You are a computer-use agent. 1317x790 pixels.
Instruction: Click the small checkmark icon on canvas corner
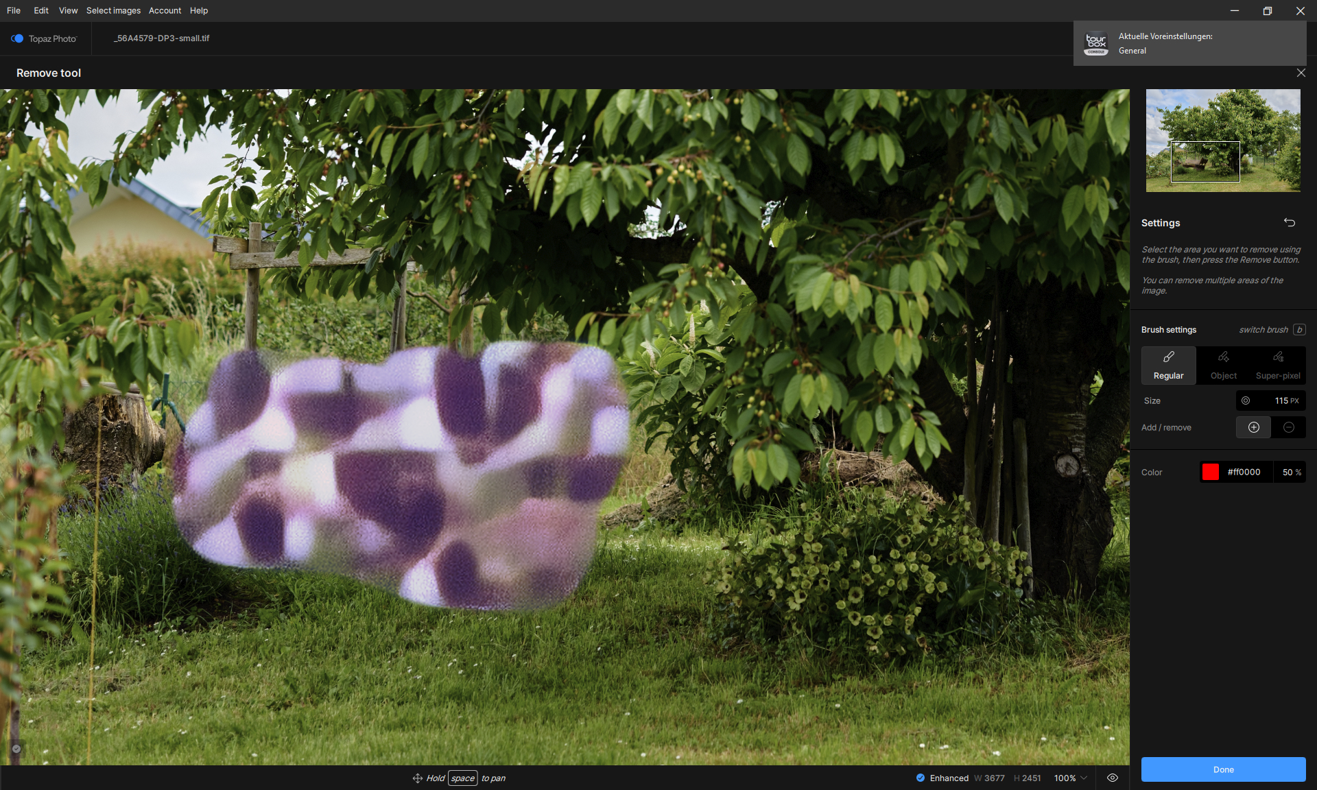(16, 749)
